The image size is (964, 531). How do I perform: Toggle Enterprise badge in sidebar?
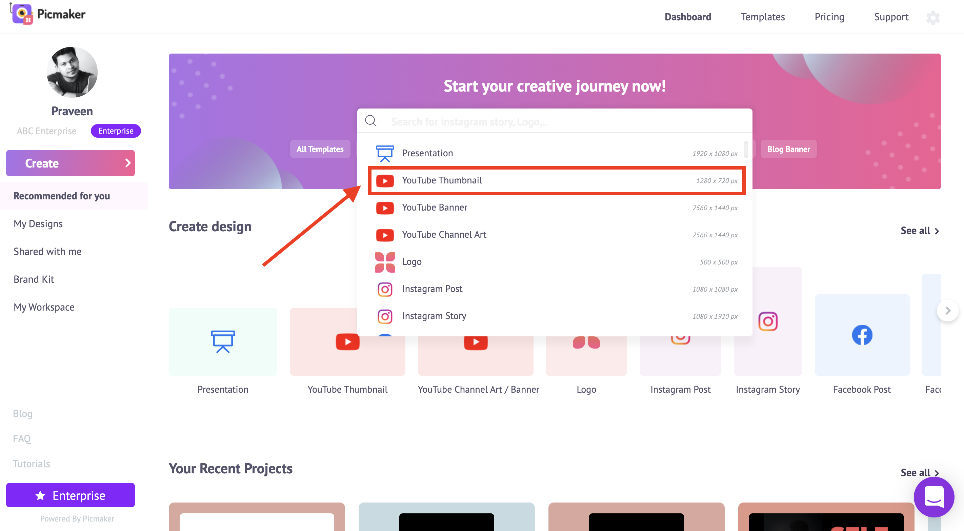click(x=115, y=131)
